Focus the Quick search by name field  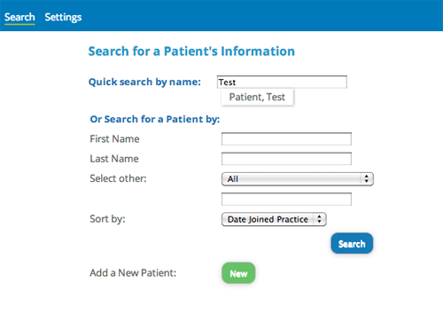point(282,82)
